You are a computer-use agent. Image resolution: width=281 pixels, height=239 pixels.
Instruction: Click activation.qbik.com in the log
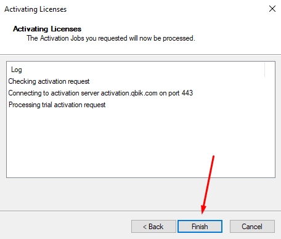pos(129,93)
